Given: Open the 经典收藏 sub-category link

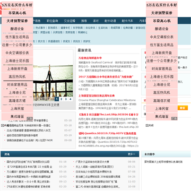Looking at the screenshot, I should point(128,28).
